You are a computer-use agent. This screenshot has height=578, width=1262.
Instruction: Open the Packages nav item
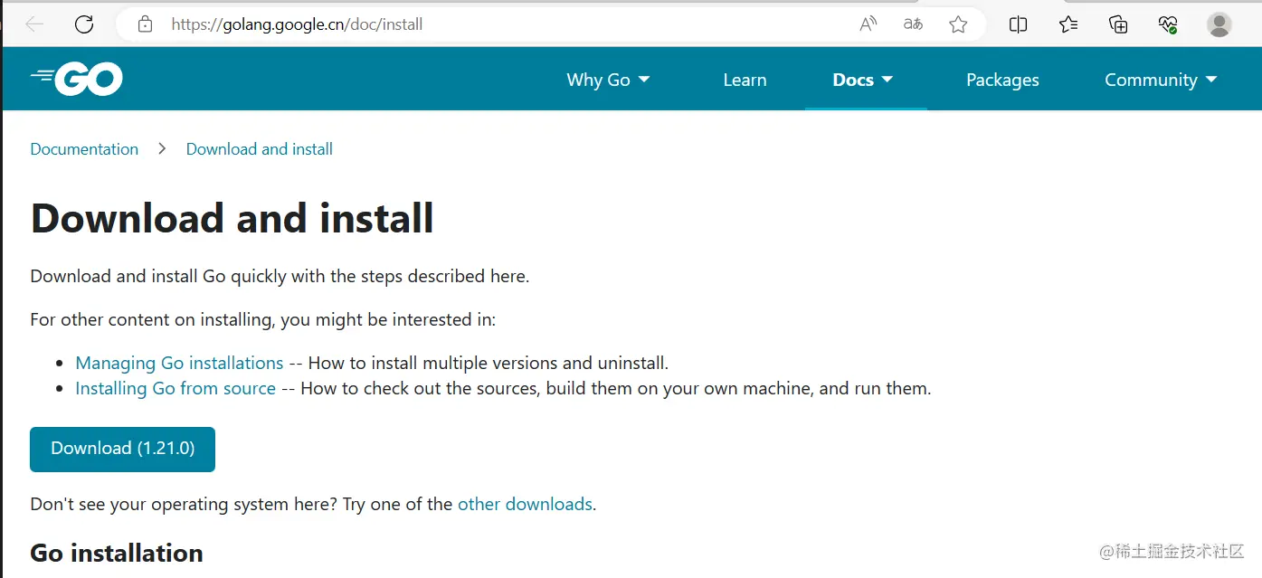(x=1002, y=80)
